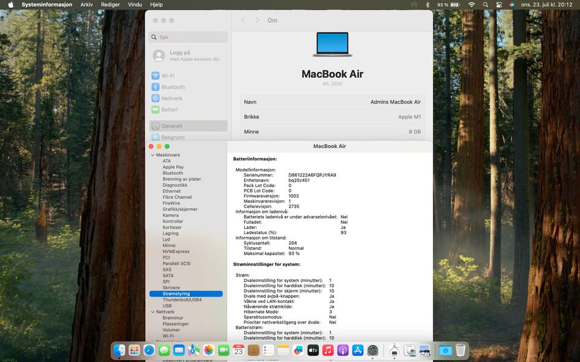Open Podcasts app in the Dock
The image size is (580, 362).
click(343, 350)
